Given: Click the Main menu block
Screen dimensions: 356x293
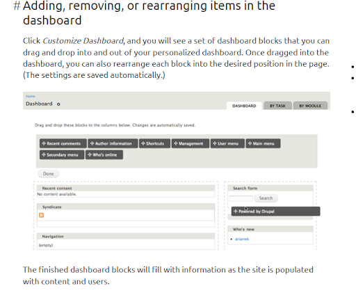Looking at the screenshot, I should [x=263, y=143].
